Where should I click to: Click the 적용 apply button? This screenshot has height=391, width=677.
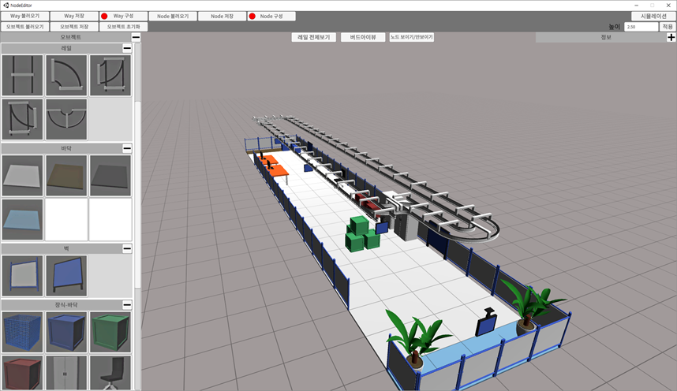pyautogui.click(x=668, y=27)
